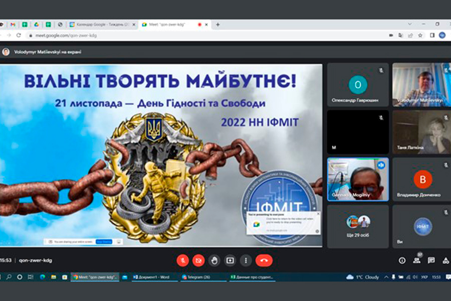Select Gennadiy Mogilniy video tile
Image resolution: width=451 pixels, height=301 pixels.
pyautogui.click(x=358, y=179)
